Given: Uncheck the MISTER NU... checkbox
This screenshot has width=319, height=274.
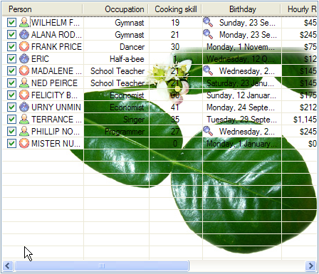Looking at the screenshot, I should (x=11, y=144).
